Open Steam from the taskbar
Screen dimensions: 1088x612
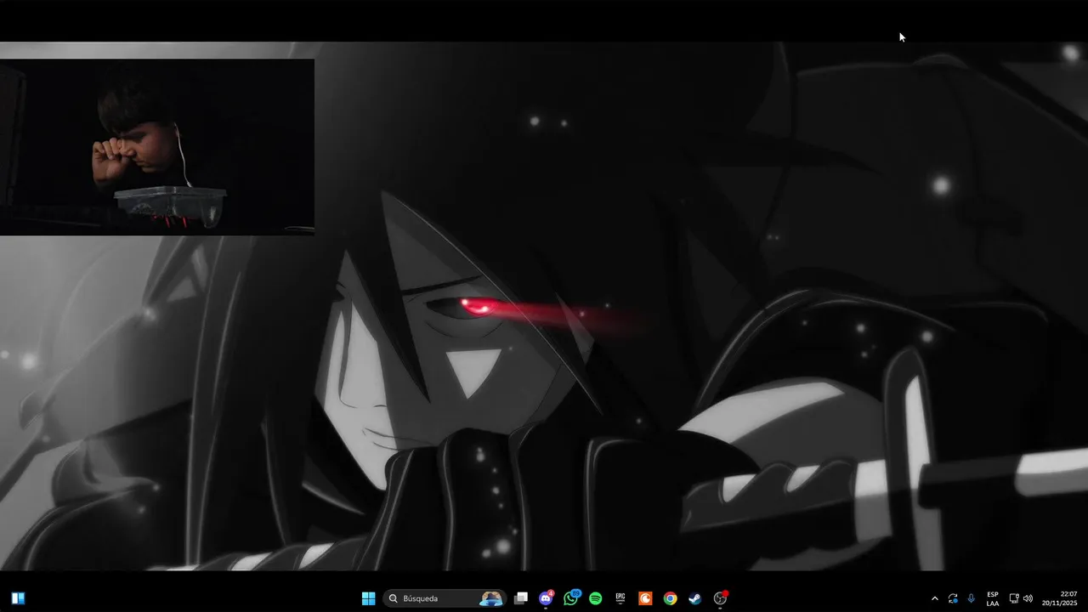(x=694, y=598)
